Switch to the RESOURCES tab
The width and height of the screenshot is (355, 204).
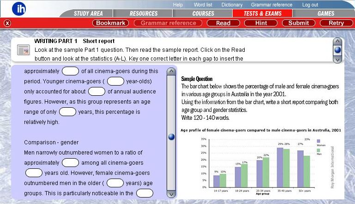click(144, 13)
